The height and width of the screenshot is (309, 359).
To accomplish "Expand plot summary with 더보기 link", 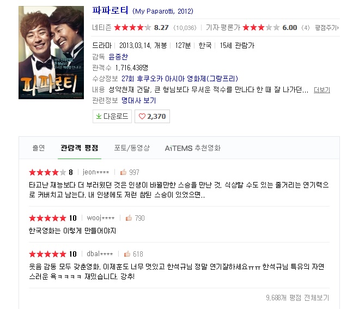I will (321, 90).
